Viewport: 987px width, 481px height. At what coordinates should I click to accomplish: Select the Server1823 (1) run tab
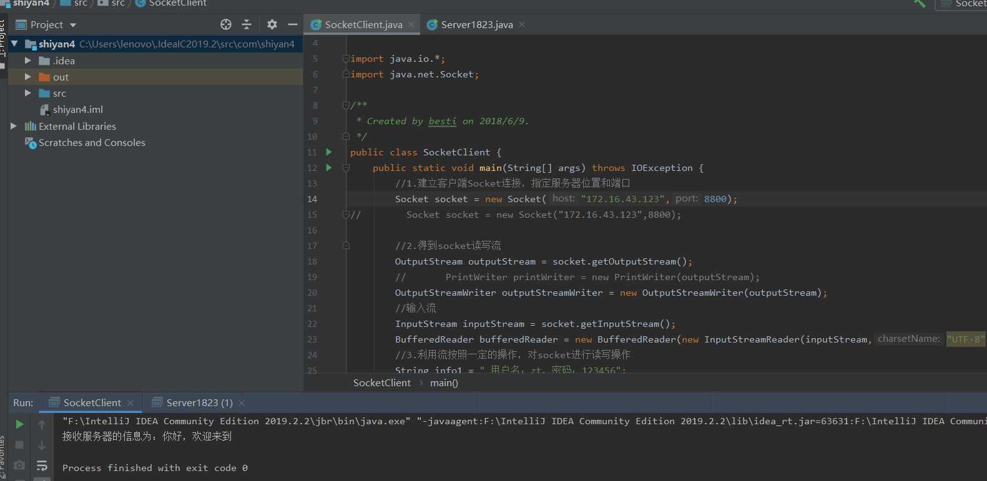pyautogui.click(x=199, y=403)
